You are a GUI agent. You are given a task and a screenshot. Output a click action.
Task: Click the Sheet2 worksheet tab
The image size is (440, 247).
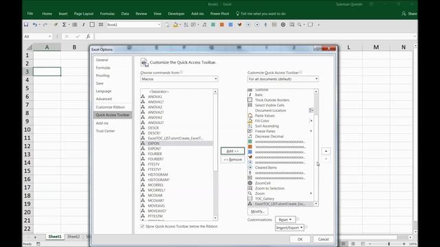74,237
